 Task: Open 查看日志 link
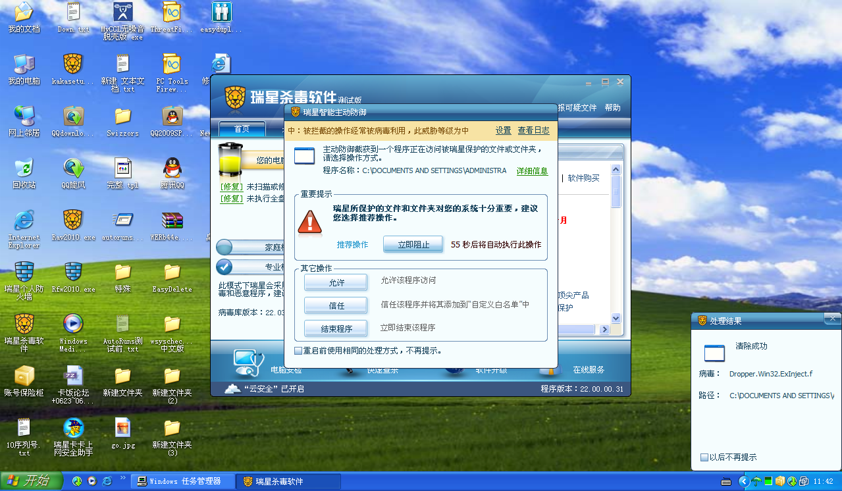tap(534, 130)
